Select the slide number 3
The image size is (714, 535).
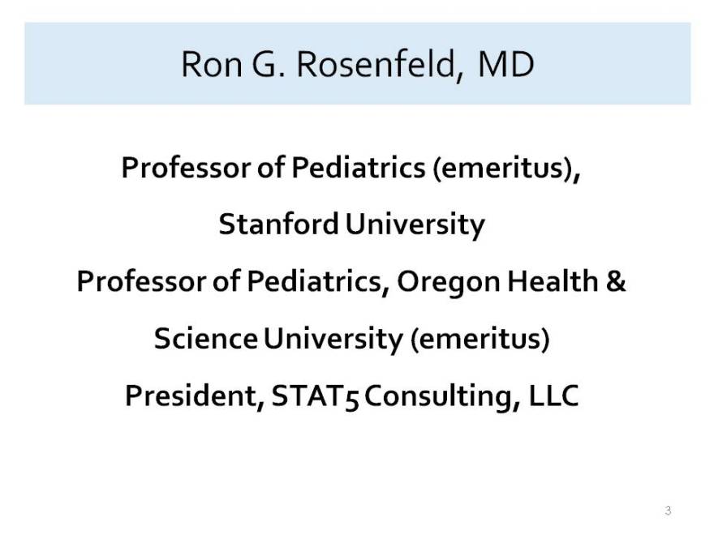668,510
